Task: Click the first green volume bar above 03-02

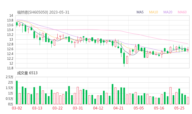Action: tap(17, 92)
